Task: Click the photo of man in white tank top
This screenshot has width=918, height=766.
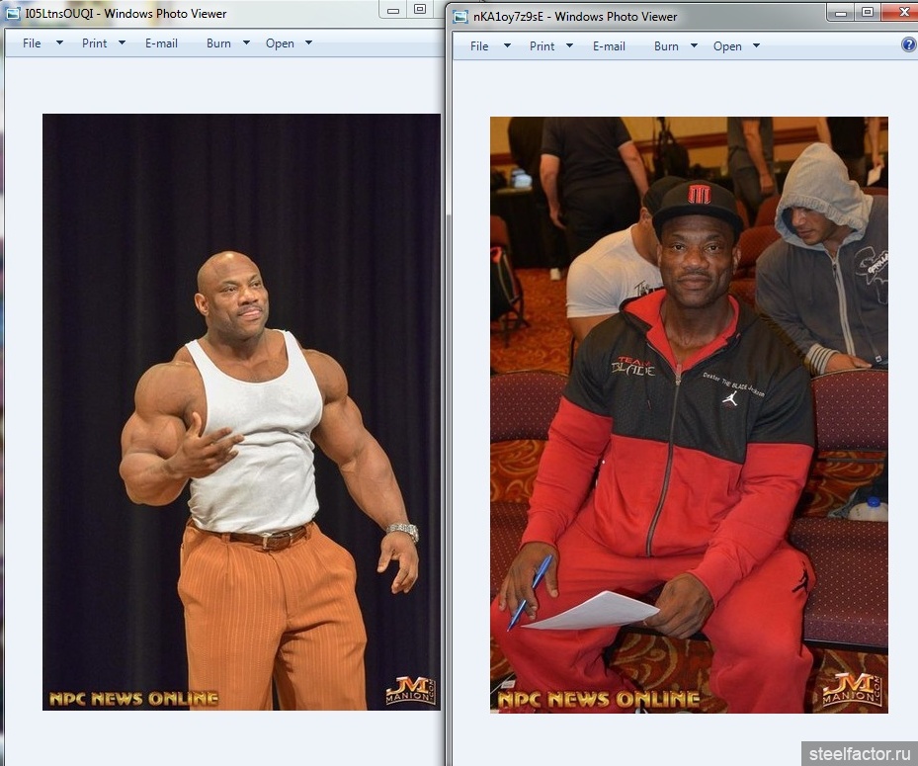Action: click(241, 411)
